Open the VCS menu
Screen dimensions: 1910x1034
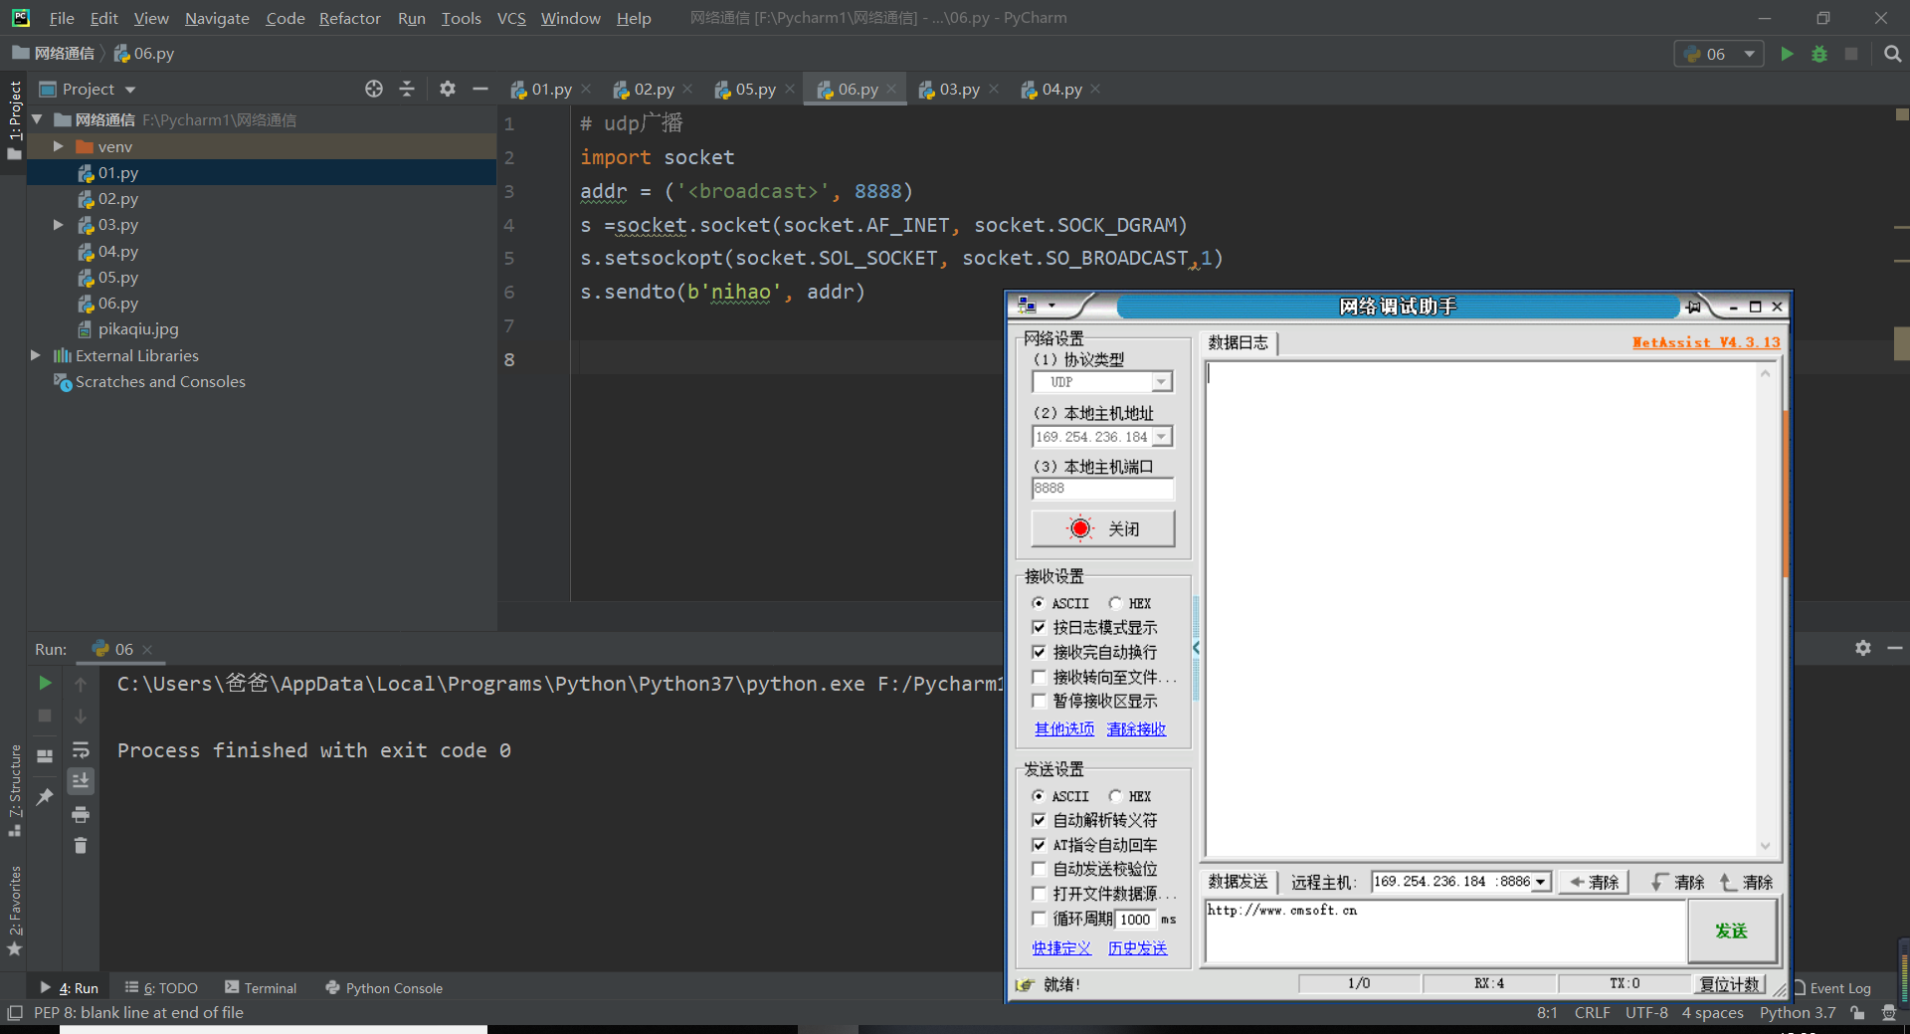pyautogui.click(x=511, y=18)
